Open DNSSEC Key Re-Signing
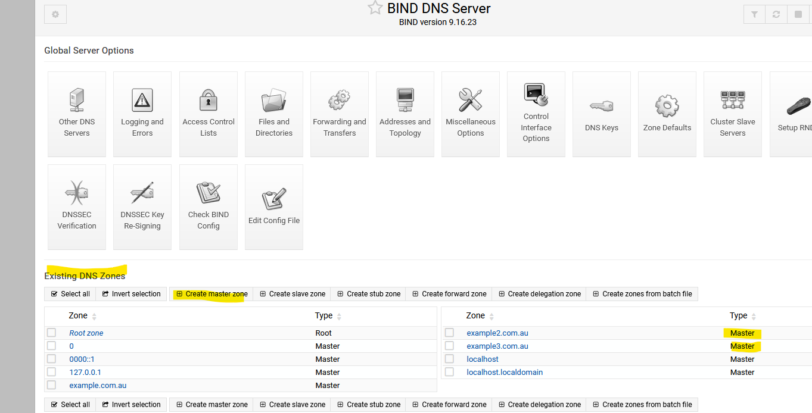This screenshot has height=413, width=812. click(x=142, y=207)
